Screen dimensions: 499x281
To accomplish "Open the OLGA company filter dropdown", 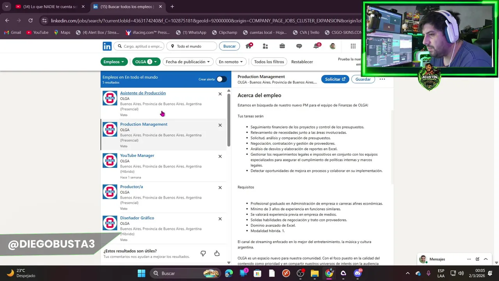I will pyautogui.click(x=146, y=62).
